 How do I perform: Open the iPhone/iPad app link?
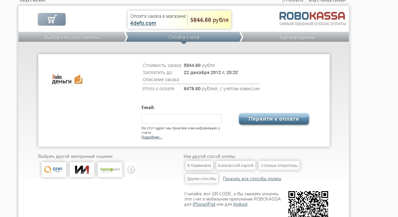point(204,204)
